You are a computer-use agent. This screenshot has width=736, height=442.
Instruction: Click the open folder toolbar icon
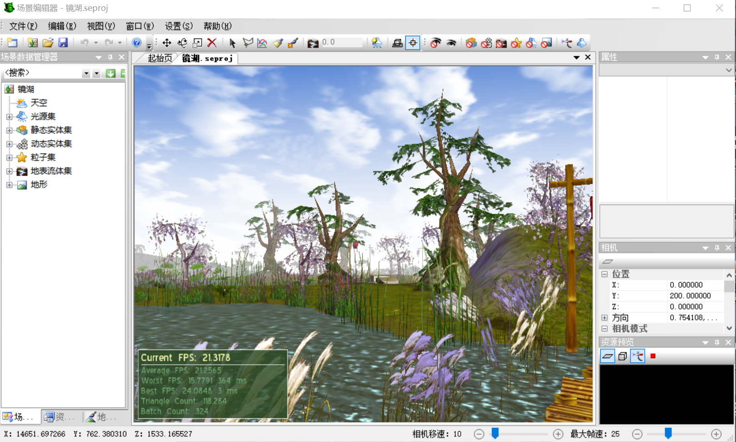tap(48, 43)
